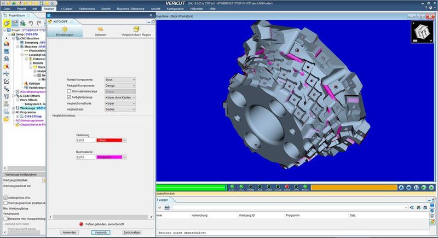Click the single step forward button
Screen dimensions: 438x238
click(424, 188)
